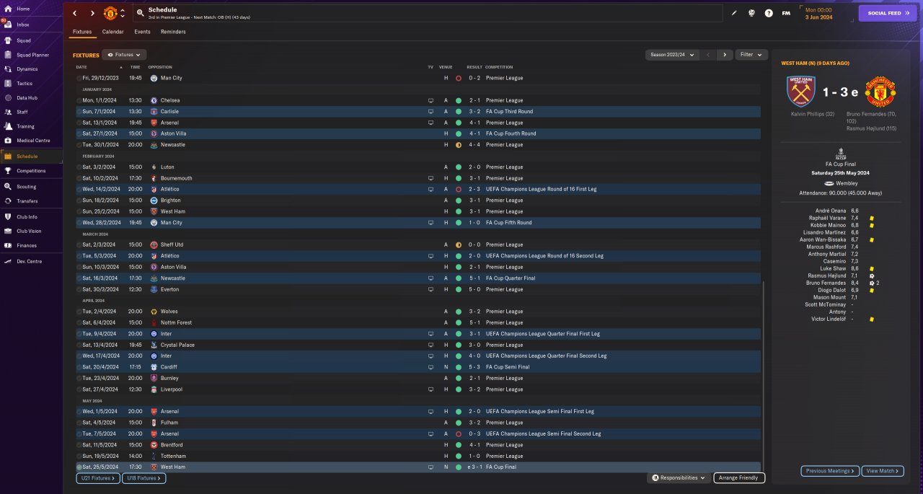The width and height of the screenshot is (923, 494).
Task: Click the fixtures list vertical scrollbar
Action: click(x=764, y=375)
